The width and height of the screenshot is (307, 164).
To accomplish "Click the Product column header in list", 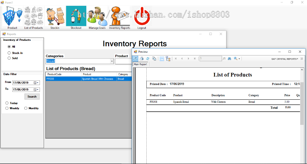I will tap(99, 75).
